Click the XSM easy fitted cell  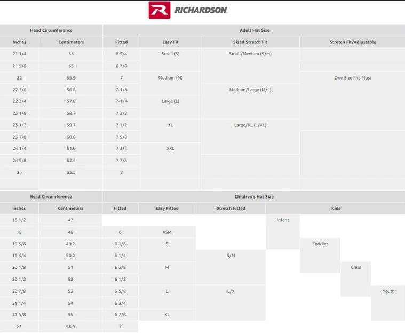(167, 232)
